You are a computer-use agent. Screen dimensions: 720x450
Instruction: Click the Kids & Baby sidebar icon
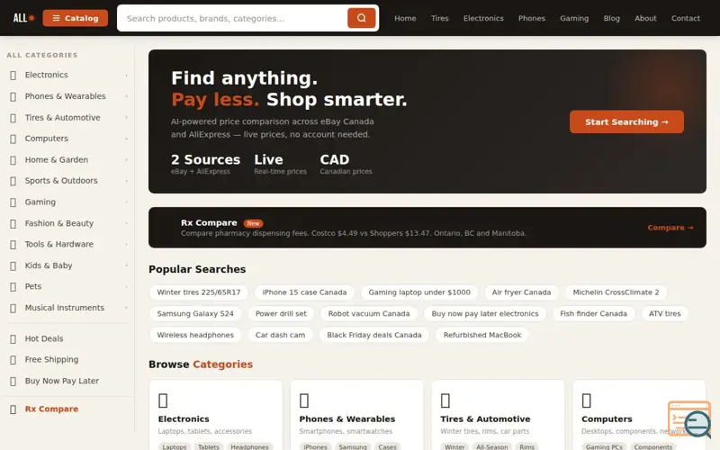point(13,265)
